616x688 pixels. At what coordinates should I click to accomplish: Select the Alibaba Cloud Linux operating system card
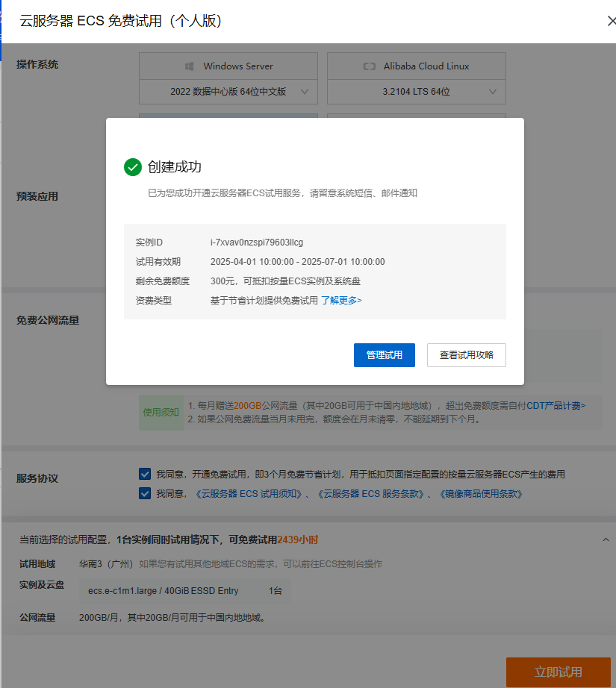(x=417, y=66)
